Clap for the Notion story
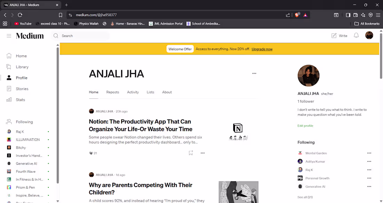 [x=91, y=153]
